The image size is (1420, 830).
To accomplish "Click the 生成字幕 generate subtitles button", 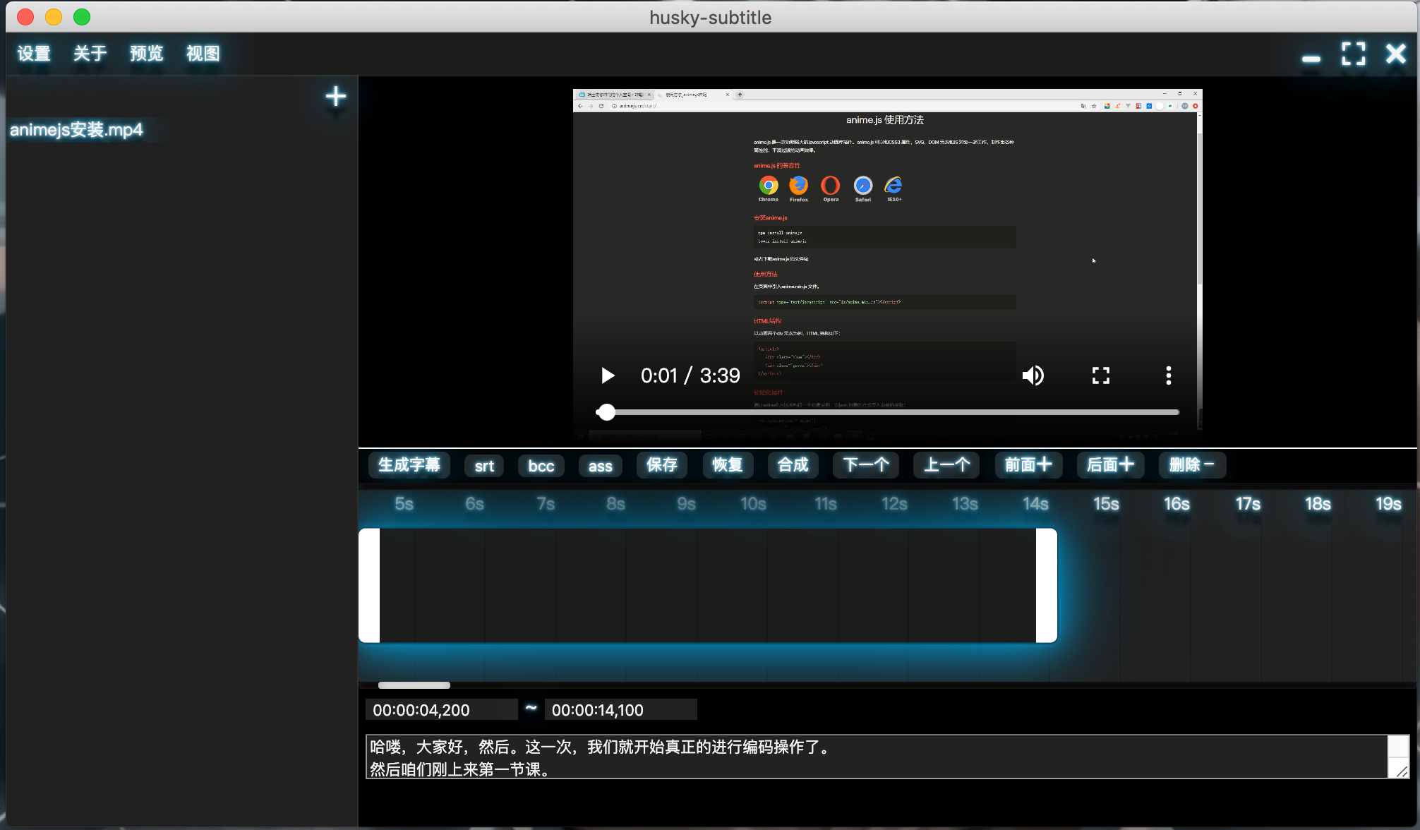I will (409, 465).
